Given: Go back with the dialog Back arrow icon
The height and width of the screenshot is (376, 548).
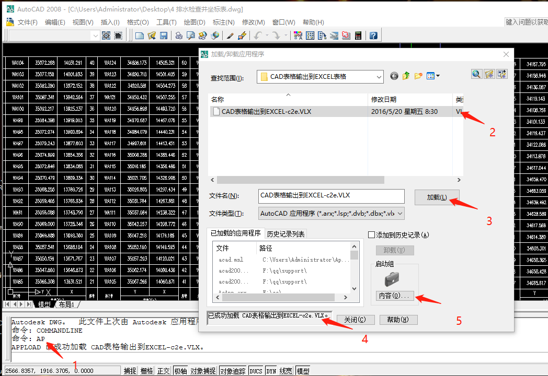Looking at the screenshot, I should (x=394, y=76).
